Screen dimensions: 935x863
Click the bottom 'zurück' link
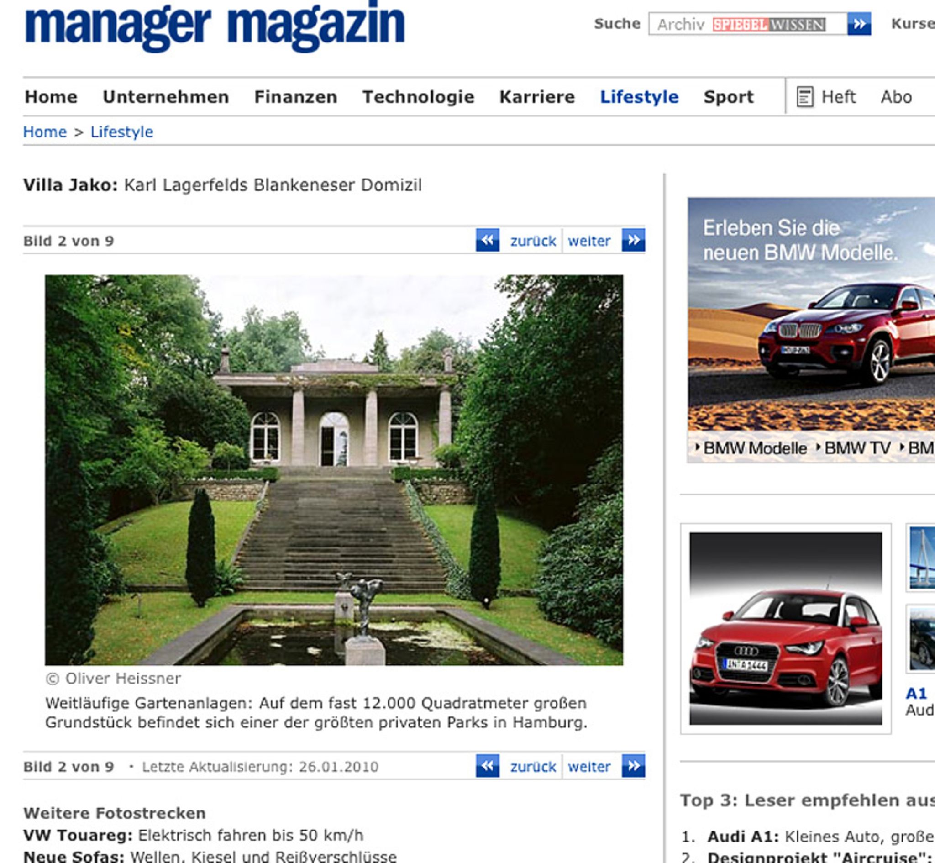[533, 767]
